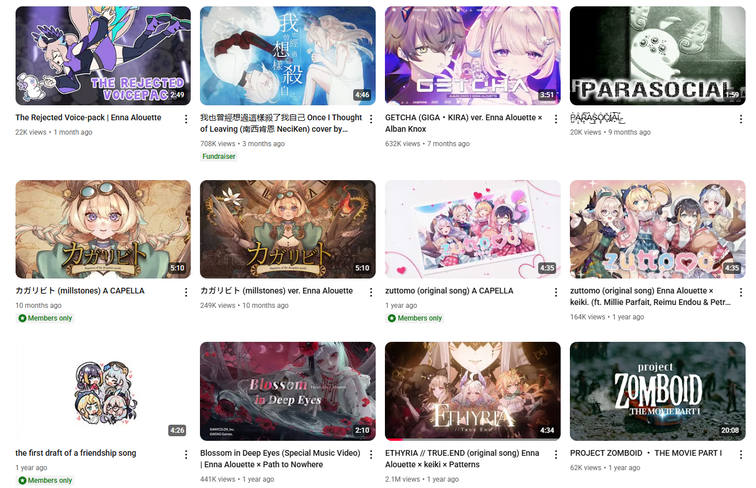Click Members only badge under friendship song draft
756x488 pixels.
45,481
